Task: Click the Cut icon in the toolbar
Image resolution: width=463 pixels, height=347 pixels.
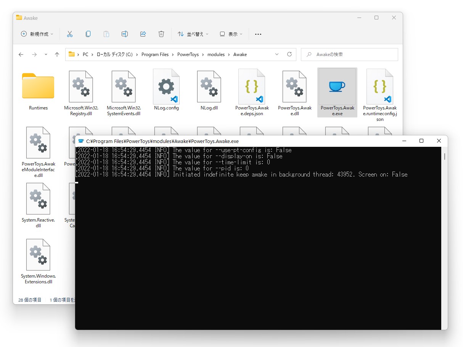Action: tap(70, 34)
